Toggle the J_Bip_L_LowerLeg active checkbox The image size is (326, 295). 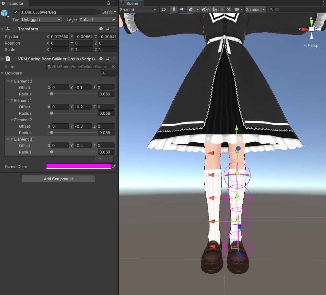(x=15, y=12)
